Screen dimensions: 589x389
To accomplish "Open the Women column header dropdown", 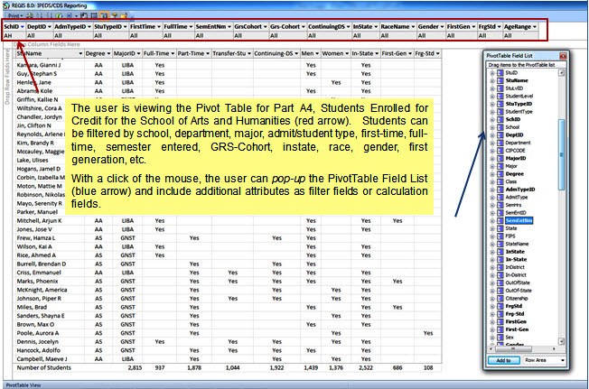I will [347, 53].
